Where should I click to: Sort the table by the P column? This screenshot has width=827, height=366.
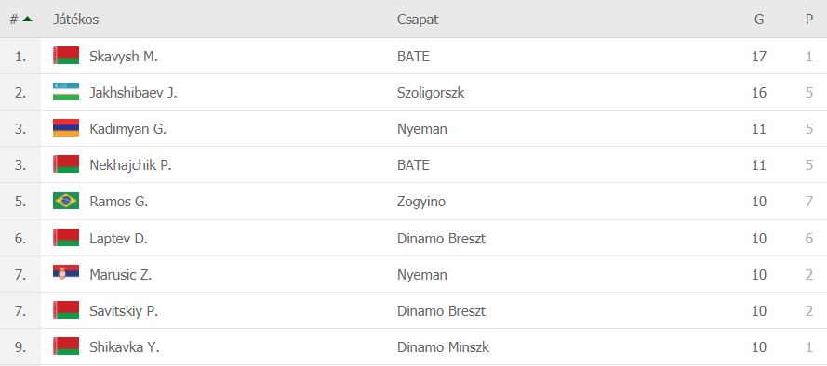tap(809, 20)
